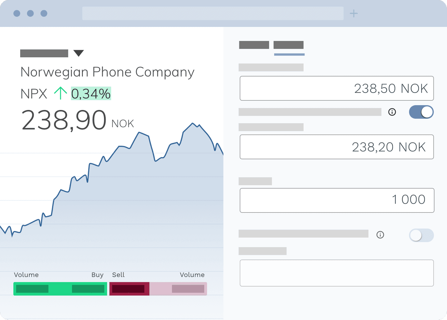Switch to the first order panel tab
This screenshot has width=447, height=320.
254,45
